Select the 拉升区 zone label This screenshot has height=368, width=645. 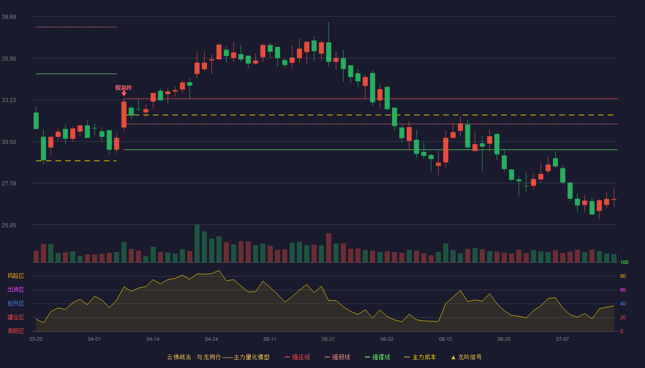click(16, 304)
